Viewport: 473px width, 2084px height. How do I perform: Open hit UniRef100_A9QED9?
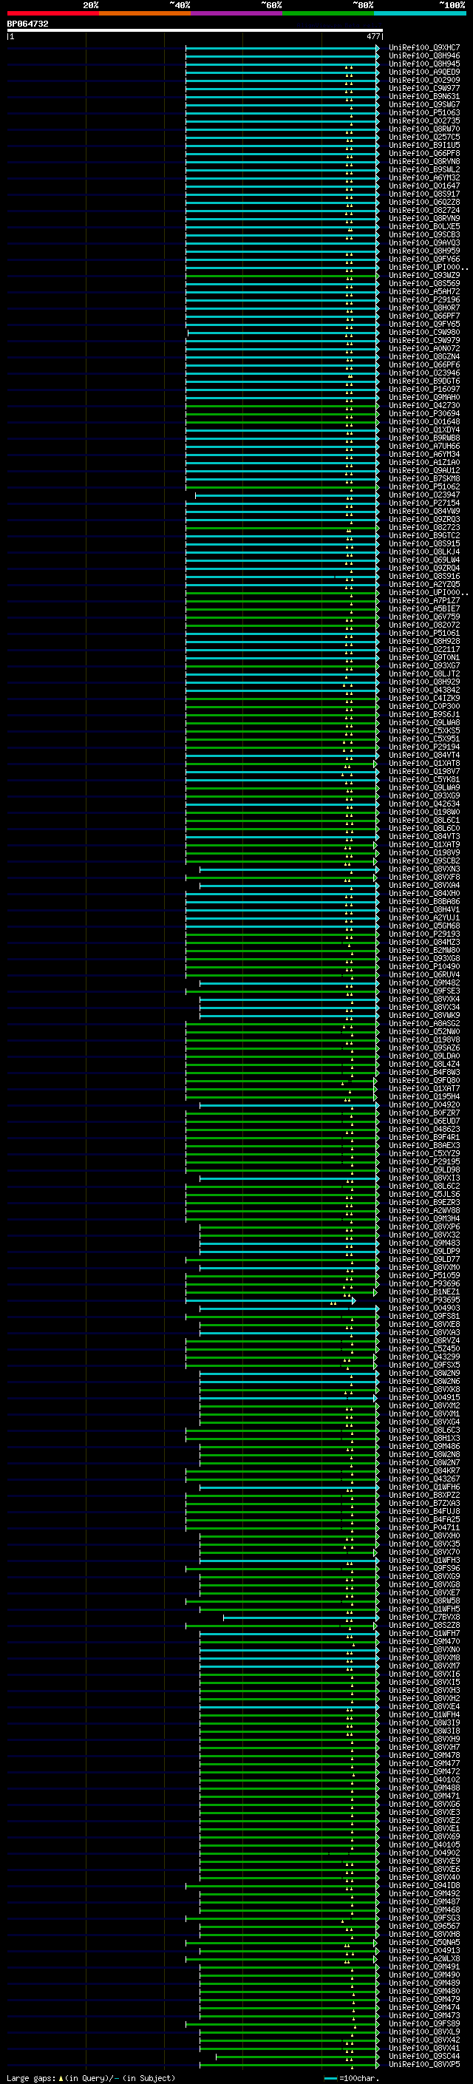tap(423, 72)
